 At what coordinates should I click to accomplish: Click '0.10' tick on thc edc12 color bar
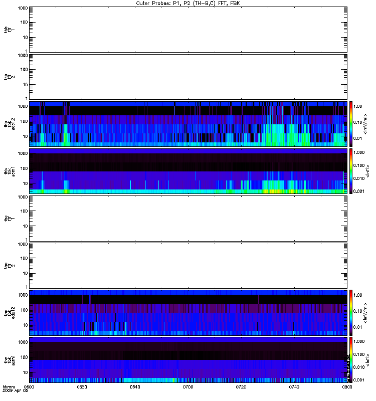[357, 311]
